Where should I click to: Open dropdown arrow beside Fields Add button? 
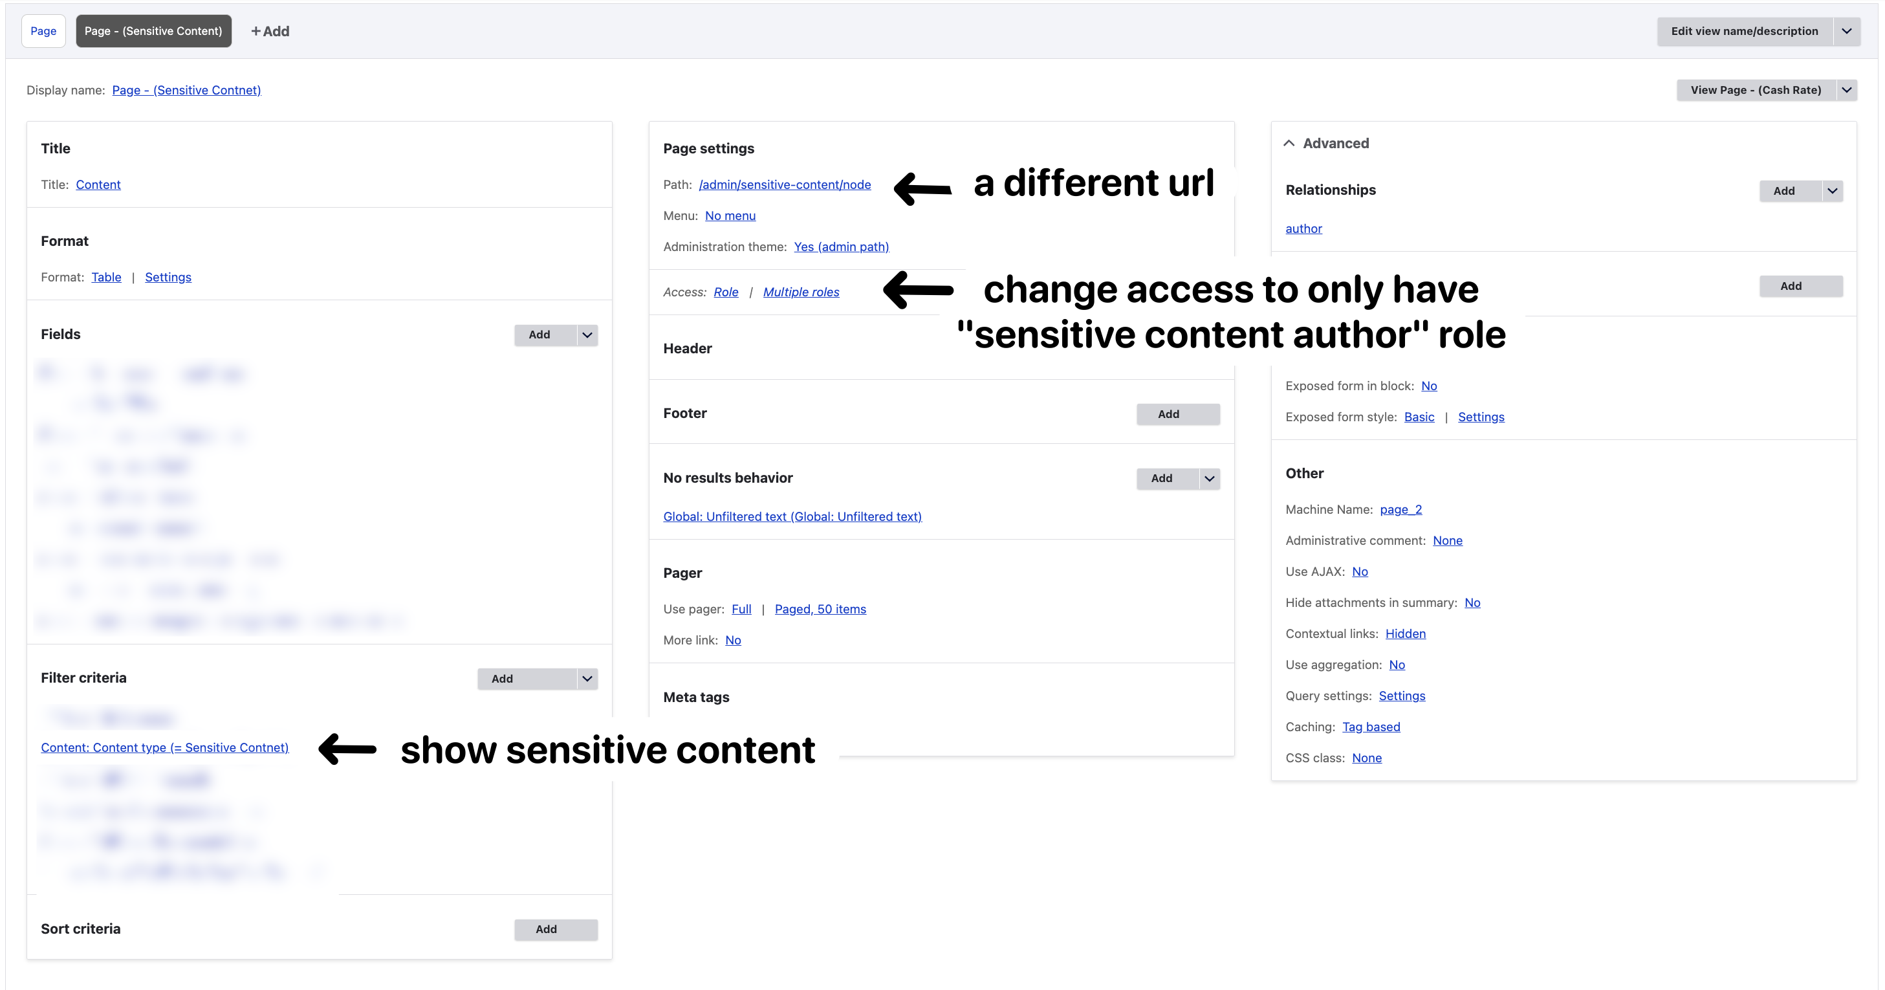587,335
